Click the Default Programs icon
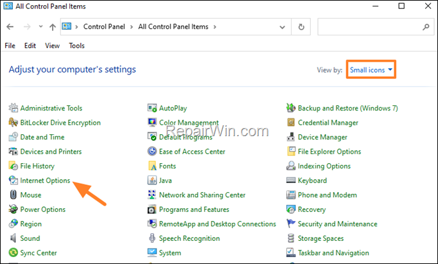438x264 pixels. click(152, 137)
